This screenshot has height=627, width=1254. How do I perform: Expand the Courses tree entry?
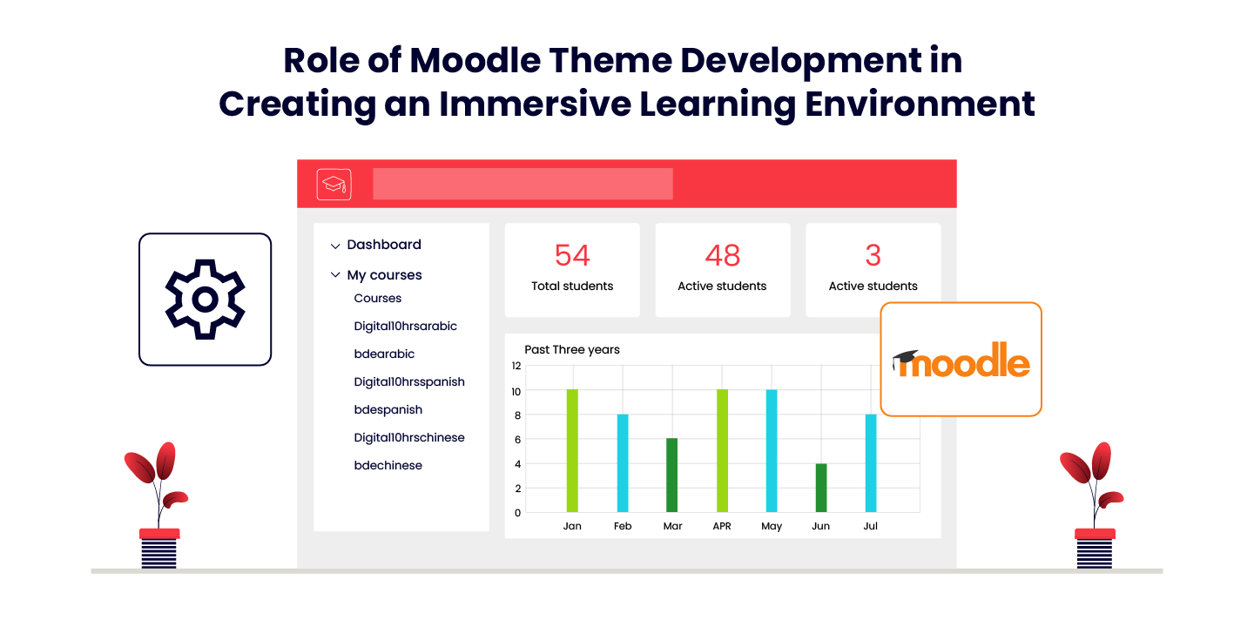(377, 298)
